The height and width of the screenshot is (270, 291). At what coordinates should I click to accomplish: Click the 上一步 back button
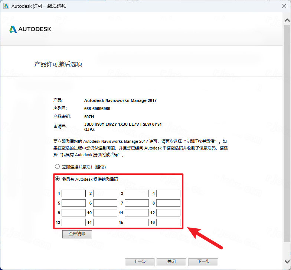[x=140, y=262]
